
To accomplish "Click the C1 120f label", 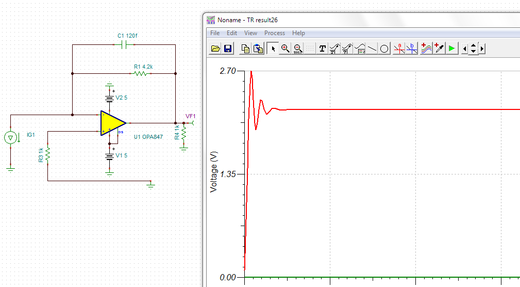I will pyautogui.click(x=127, y=36).
